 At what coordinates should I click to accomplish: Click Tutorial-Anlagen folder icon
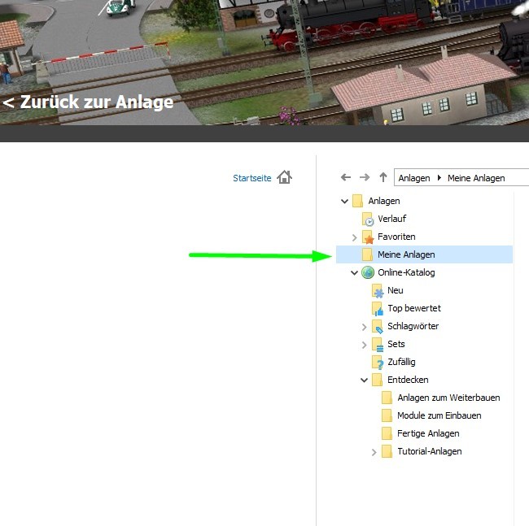click(x=387, y=451)
